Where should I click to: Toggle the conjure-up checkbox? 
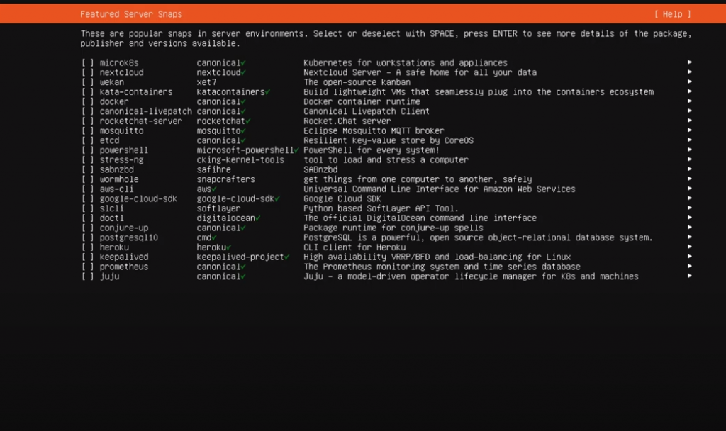point(87,228)
